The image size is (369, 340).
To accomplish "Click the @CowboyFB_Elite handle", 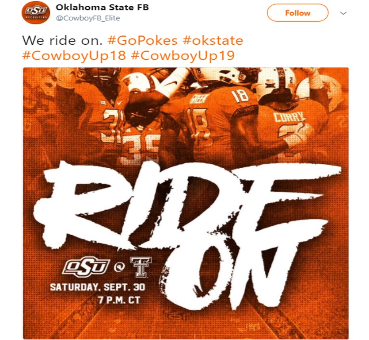I will point(88,18).
